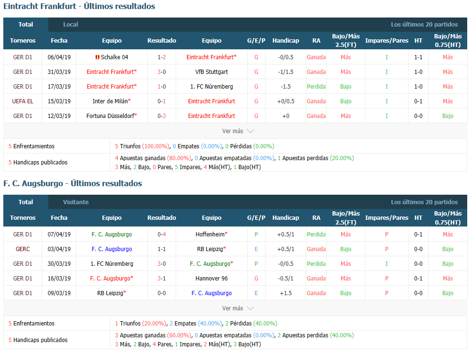Click the 3-0 result against VfB Stuttgart
Viewport: 471px width, 352px height.
click(x=161, y=72)
